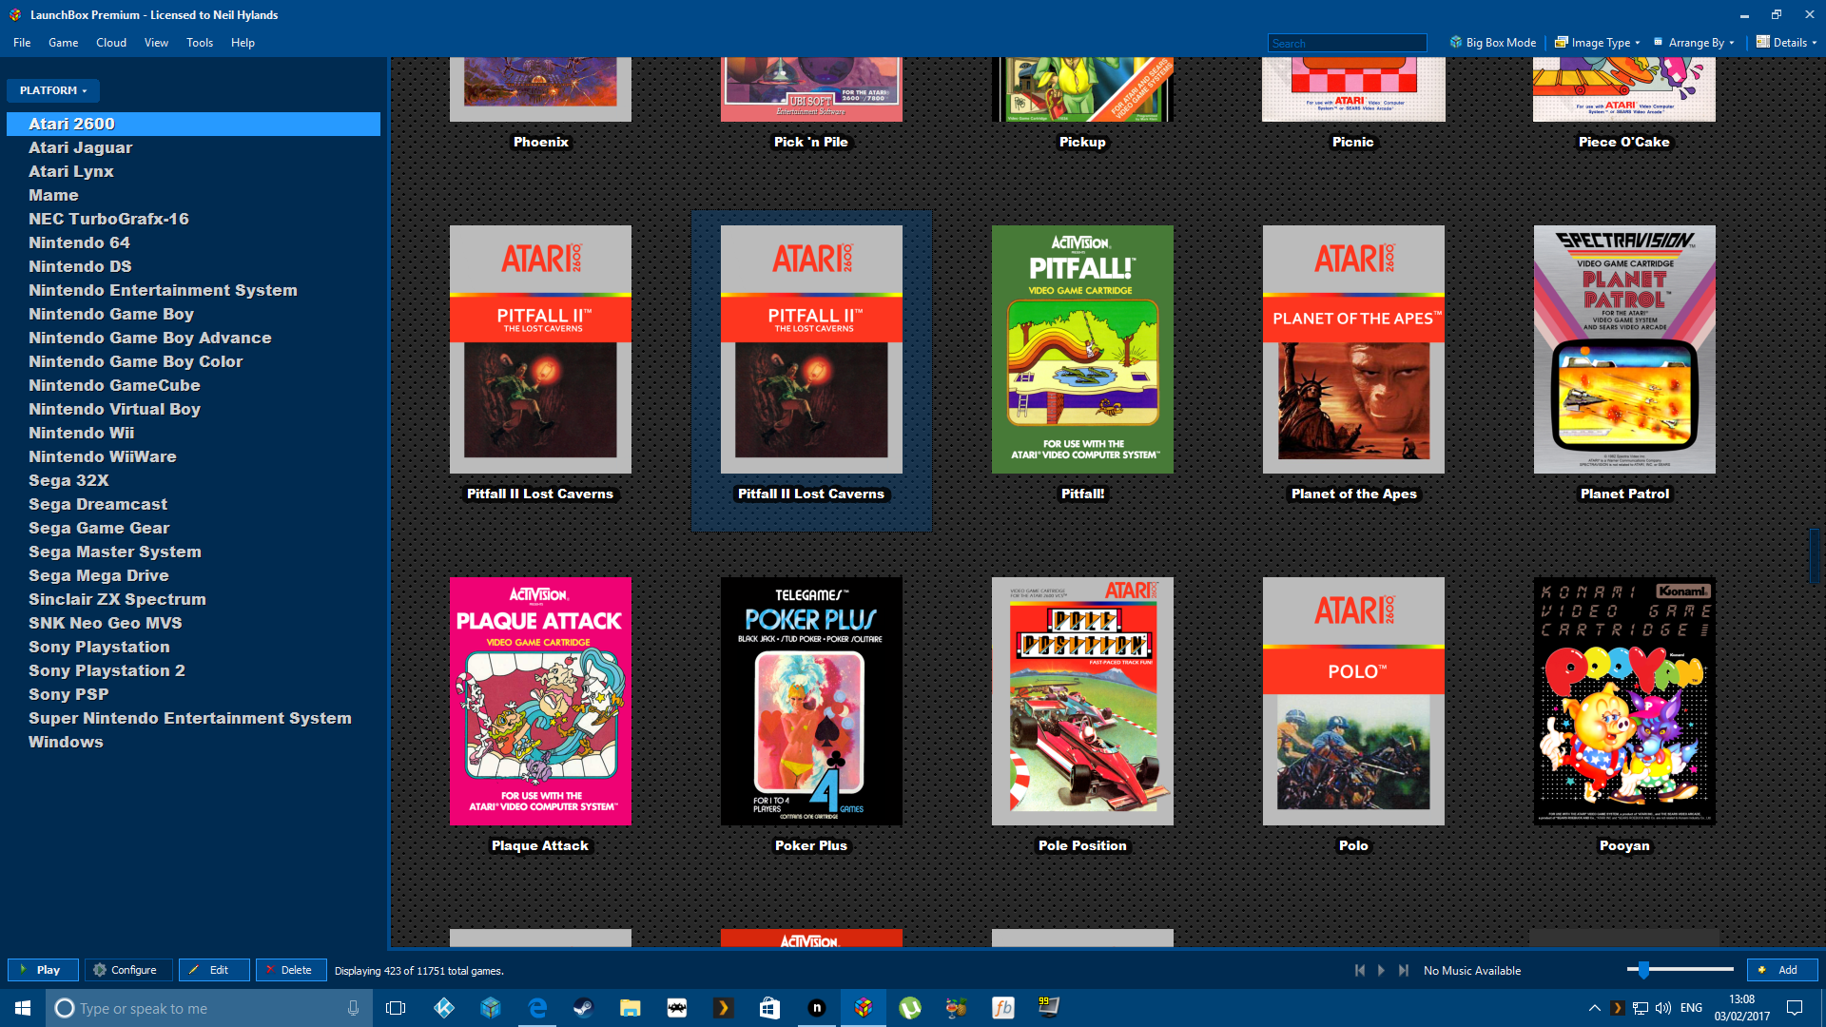Open the Windows Store taskbar icon

pyautogui.click(x=769, y=1008)
